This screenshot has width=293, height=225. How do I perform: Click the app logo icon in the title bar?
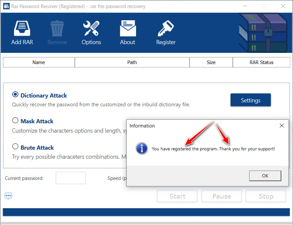click(6, 6)
